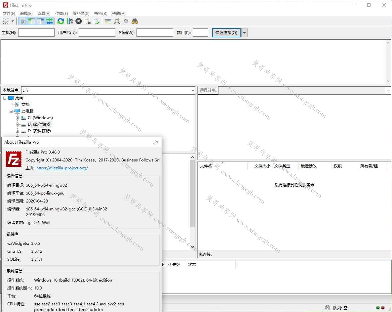Toggle synchronized browsing
Image resolution: width=392 pixels, height=312 pixels.
[x=126, y=21]
